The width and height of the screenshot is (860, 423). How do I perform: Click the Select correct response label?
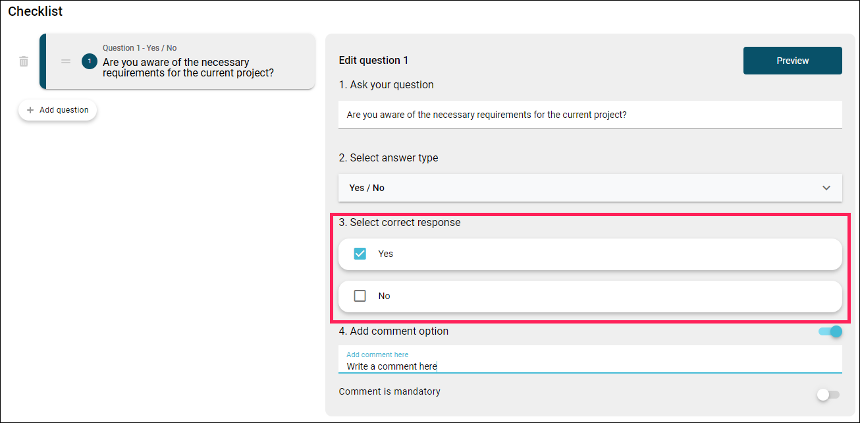coord(400,223)
